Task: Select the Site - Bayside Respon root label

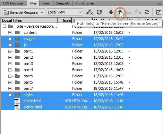Action: pos(37,26)
